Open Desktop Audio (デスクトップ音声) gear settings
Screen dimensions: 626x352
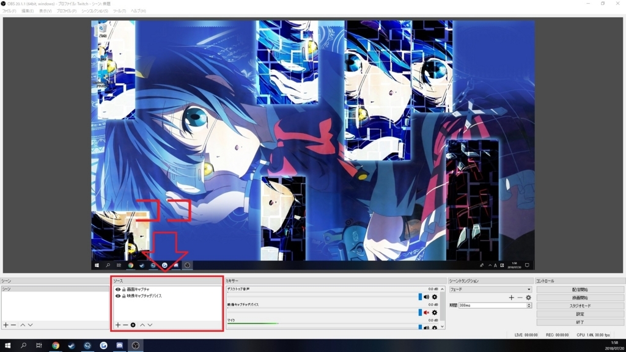click(x=435, y=297)
